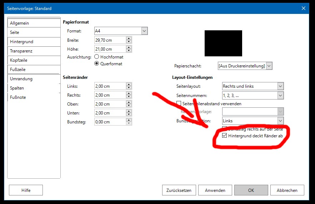Decrease the Unten margin with down arrow
Screen dimensions: 315x204
[x=129, y=115]
